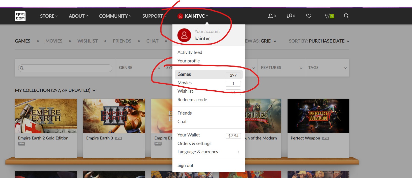Image resolution: width=412 pixels, height=178 pixels.
Task: Click the kaintvc username in menu
Action: 202,39
